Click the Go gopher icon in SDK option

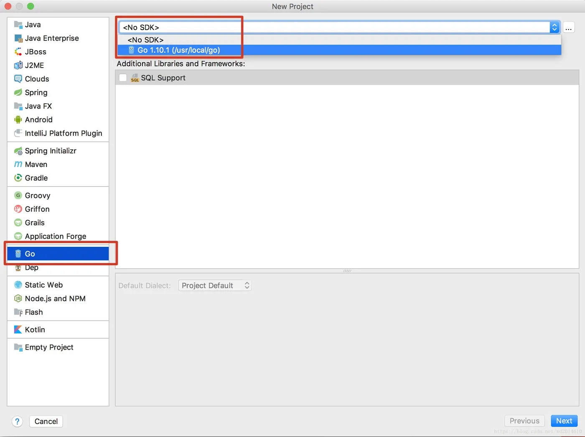[131, 50]
